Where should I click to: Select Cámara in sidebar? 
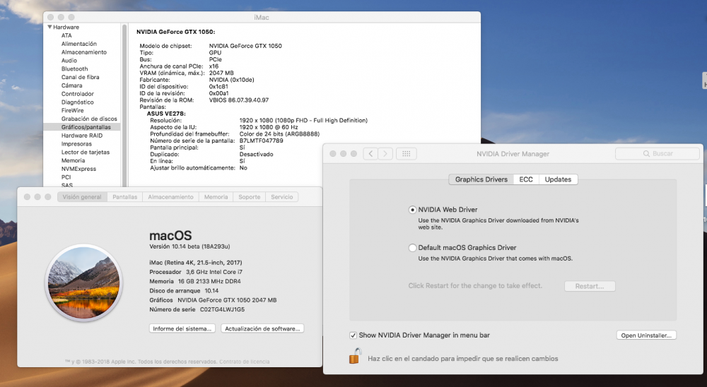(x=71, y=85)
